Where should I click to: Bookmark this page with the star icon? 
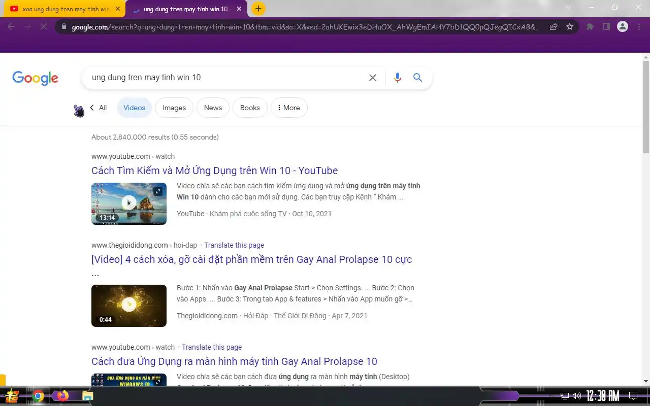pos(570,27)
